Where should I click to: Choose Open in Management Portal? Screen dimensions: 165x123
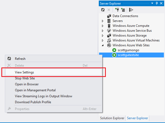pos(53,90)
